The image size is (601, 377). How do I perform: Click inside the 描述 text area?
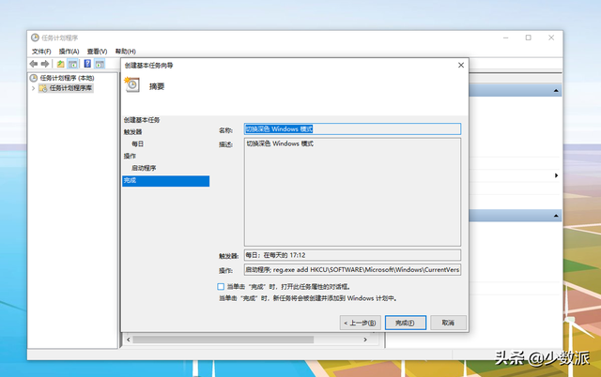click(352, 192)
